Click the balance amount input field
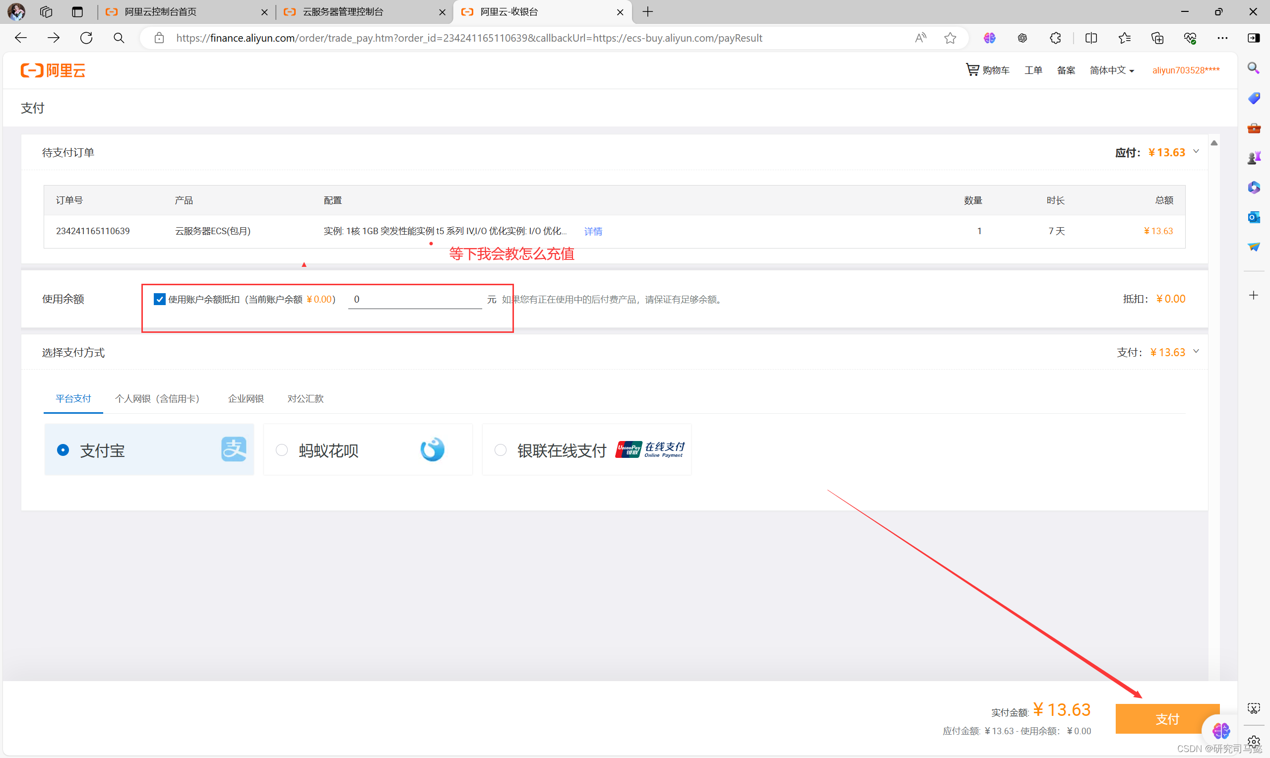1270x758 pixels. tap(415, 299)
